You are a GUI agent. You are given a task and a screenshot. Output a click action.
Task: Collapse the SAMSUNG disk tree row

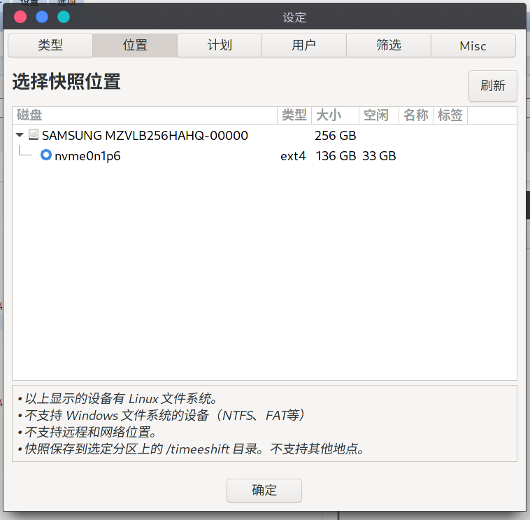pyautogui.click(x=20, y=135)
